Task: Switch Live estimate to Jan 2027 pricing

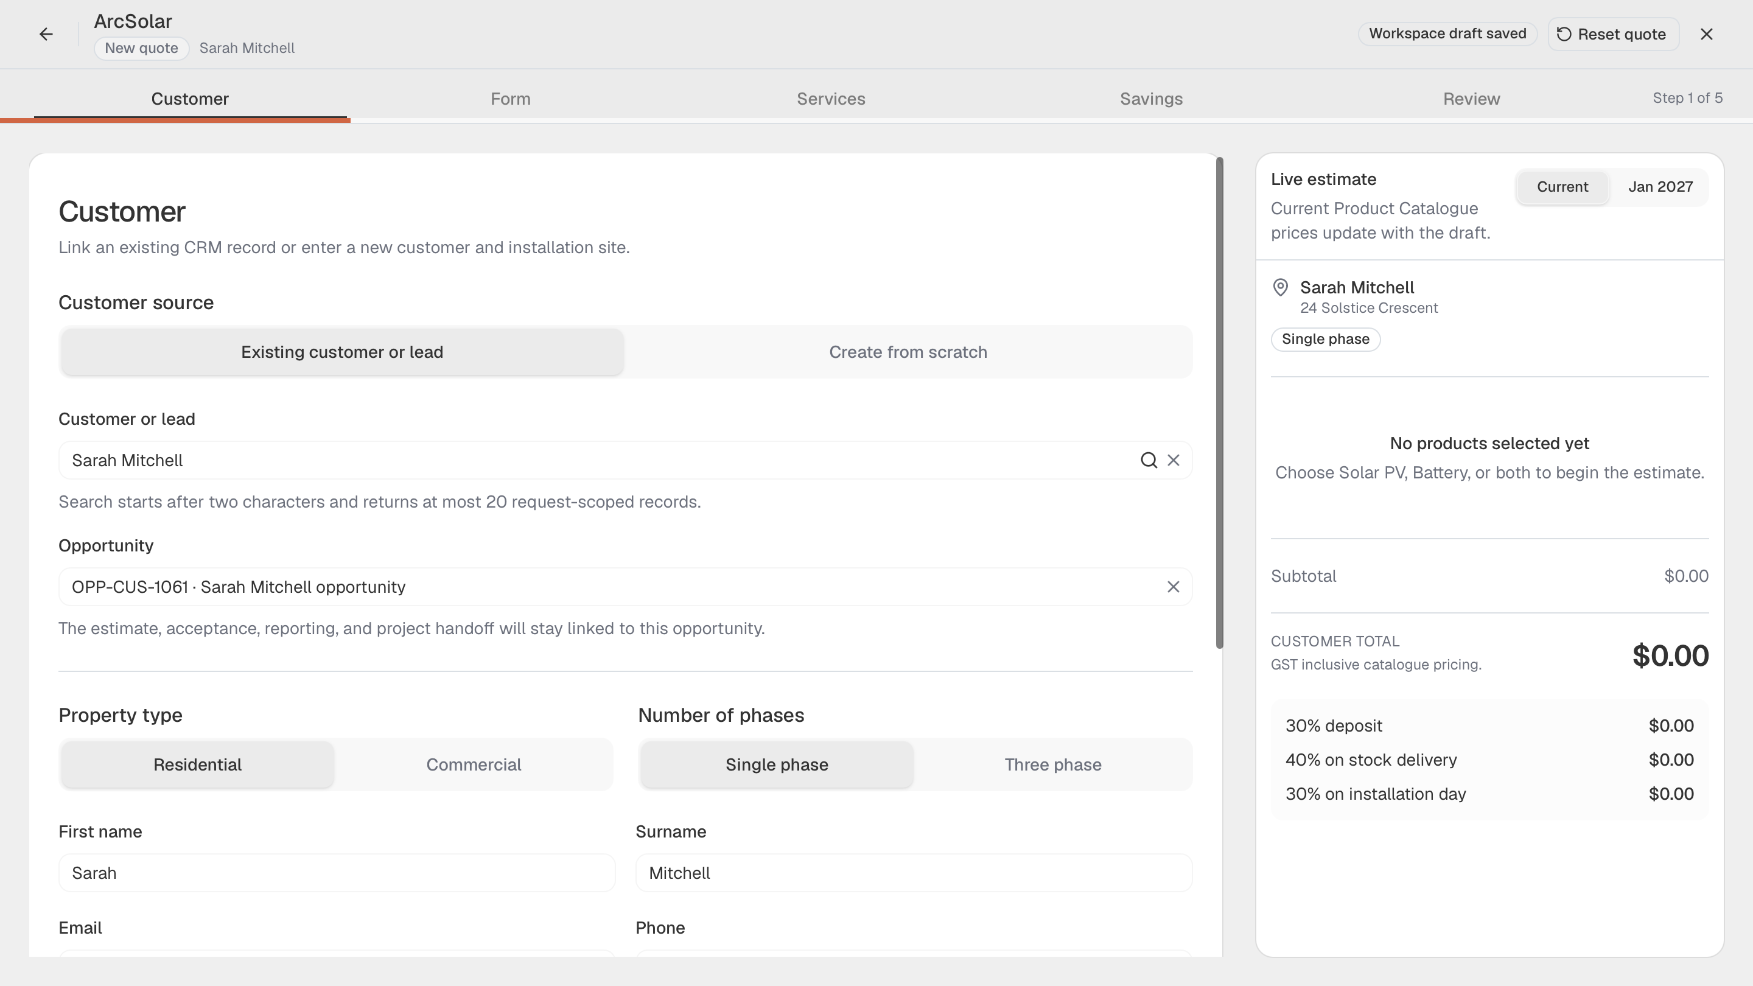Action: click(1660, 186)
